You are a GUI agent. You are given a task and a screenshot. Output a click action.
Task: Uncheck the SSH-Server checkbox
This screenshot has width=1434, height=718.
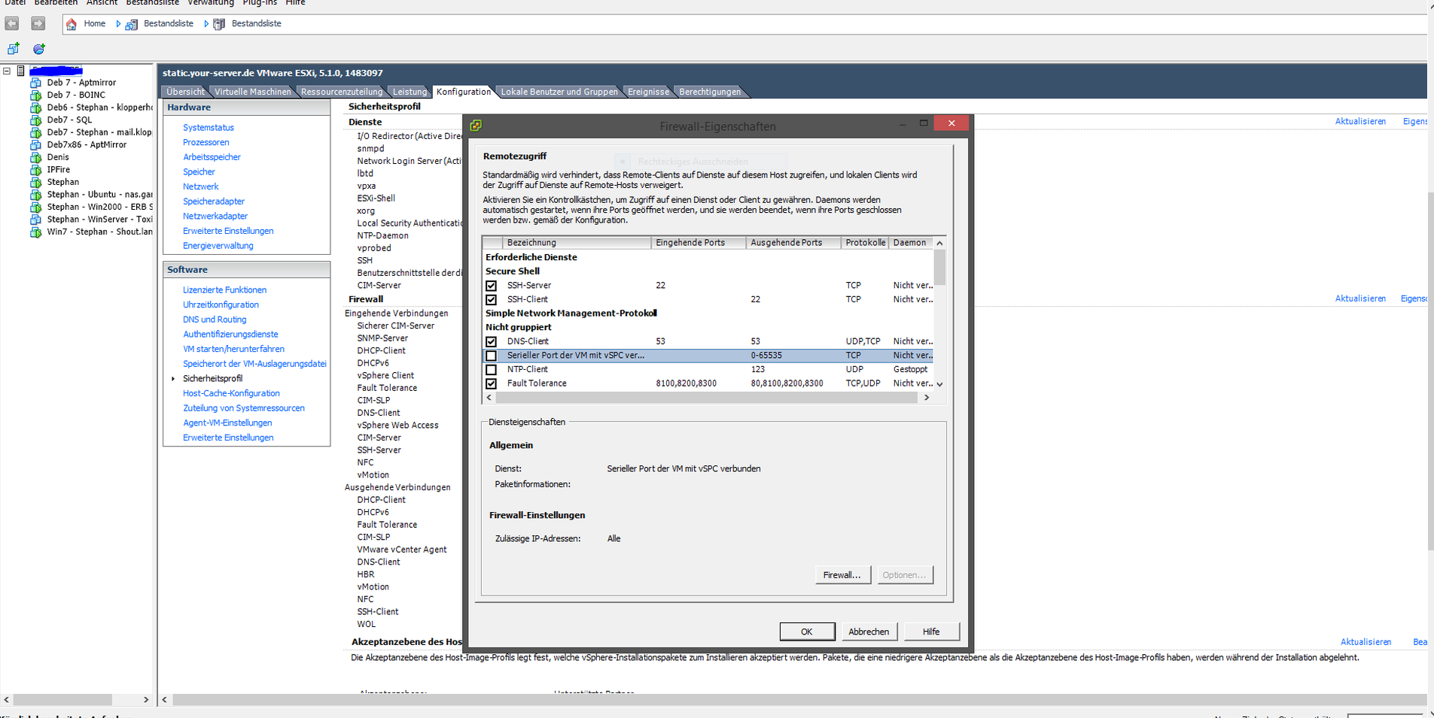click(x=492, y=286)
